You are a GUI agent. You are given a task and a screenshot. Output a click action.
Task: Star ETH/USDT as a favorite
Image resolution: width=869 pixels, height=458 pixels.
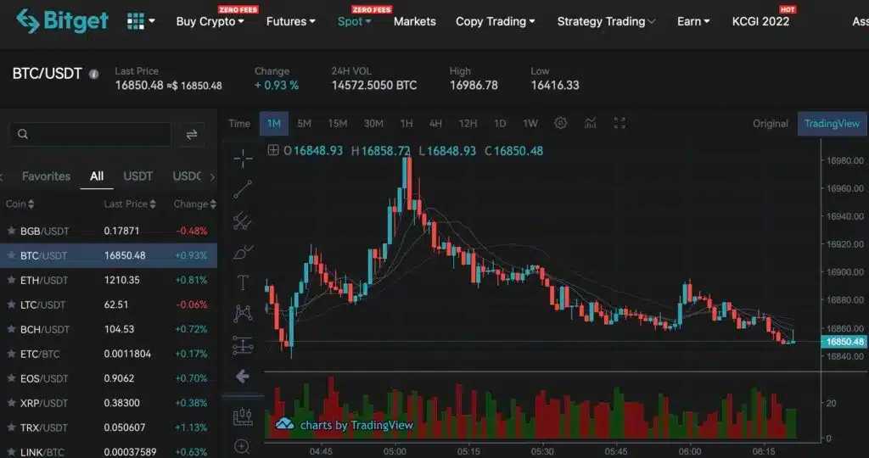11,280
